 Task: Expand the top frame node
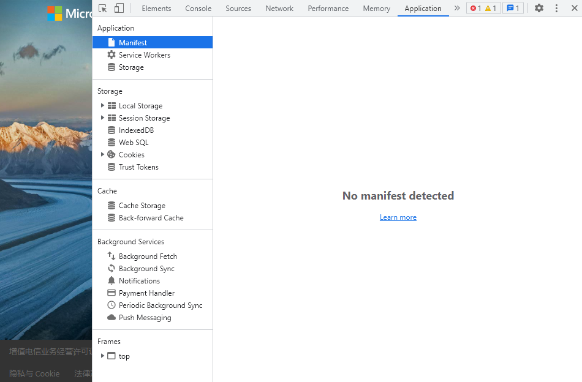point(102,356)
